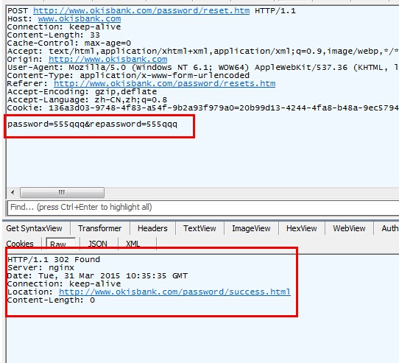Follow the Referer resets.htm link

[164, 83]
